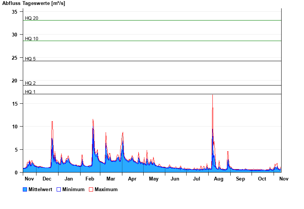The width and height of the screenshot is (304, 209).
Task: Click the 35 tick label on y-axis
Action: coord(14,12)
